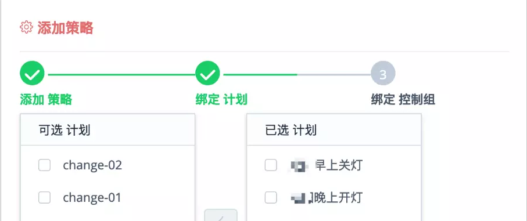Click the second green checkmark step circle
The height and width of the screenshot is (221, 527).
coord(207,73)
